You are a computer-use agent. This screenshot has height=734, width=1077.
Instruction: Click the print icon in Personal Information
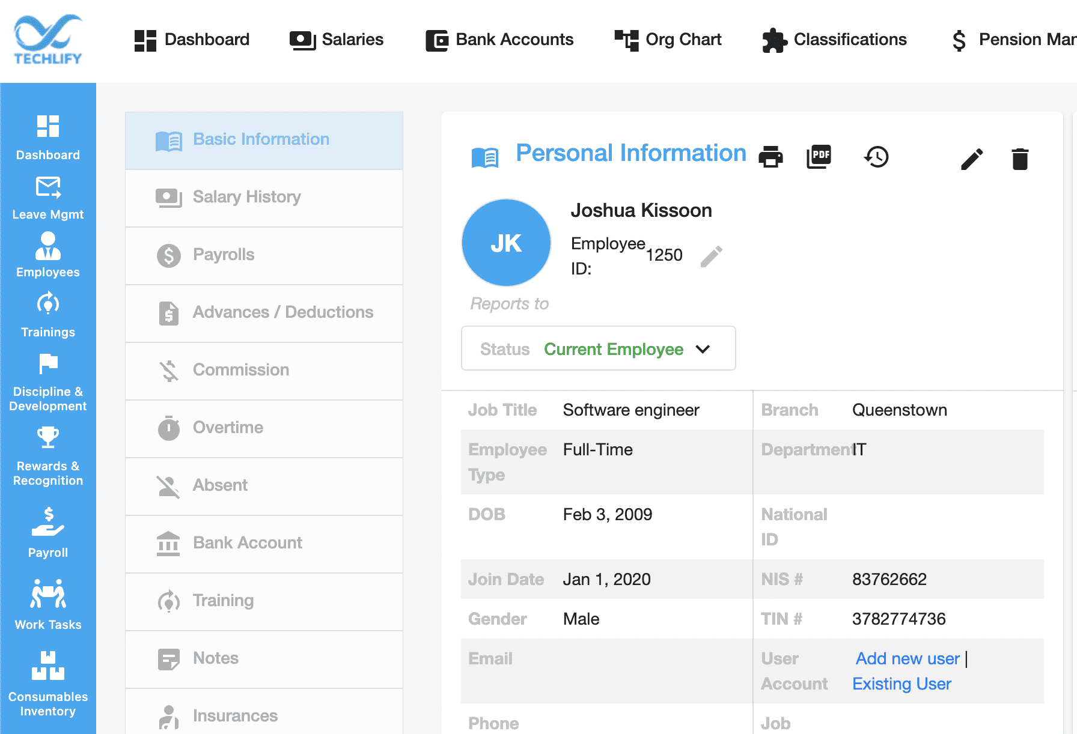click(771, 157)
